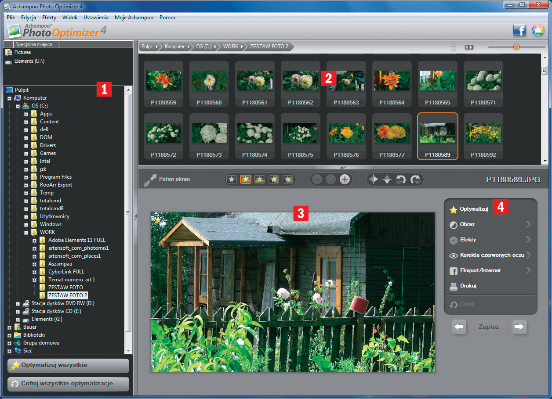
Task: Switch to the fifth star view mode
Action: (x=288, y=180)
